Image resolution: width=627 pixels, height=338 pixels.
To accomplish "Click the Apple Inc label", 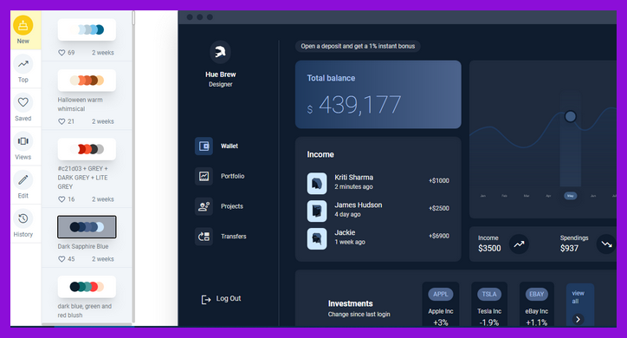I will [441, 311].
